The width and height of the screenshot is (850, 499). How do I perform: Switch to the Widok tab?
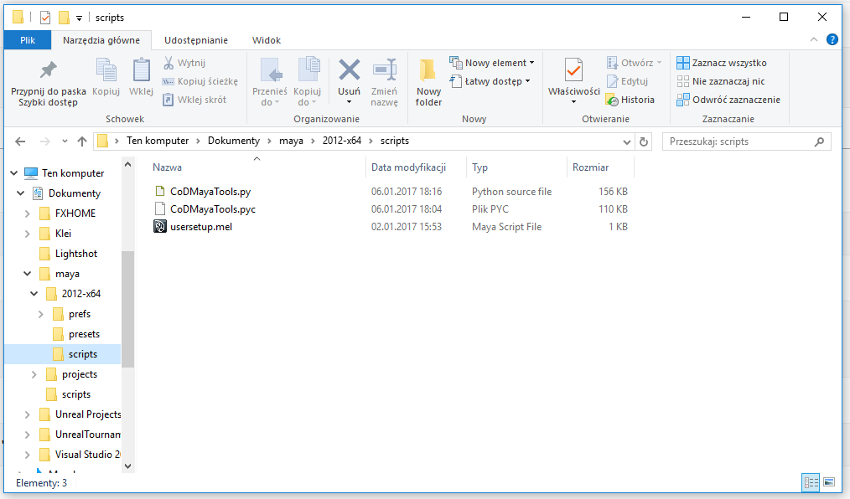(x=267, y=40)
